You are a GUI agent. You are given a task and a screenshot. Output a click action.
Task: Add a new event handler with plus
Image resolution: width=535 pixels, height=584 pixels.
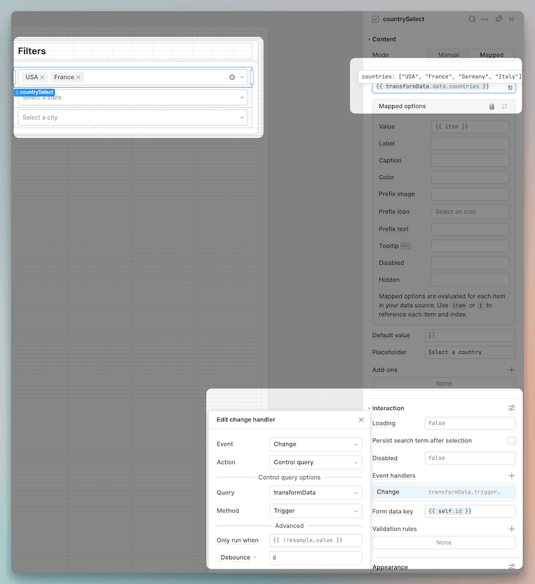tap(511, 476)
